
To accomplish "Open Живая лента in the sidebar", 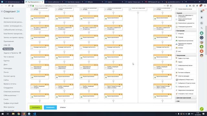I will 9,18.
